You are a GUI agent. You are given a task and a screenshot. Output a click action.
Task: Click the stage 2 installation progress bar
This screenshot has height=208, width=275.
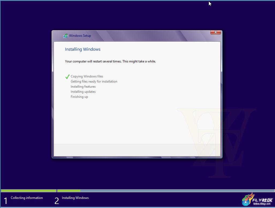coord(166,191)
